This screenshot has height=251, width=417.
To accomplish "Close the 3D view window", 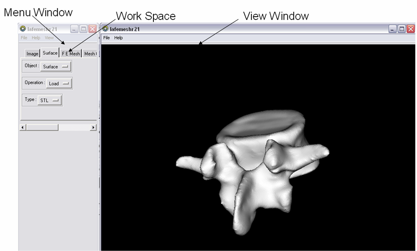I will pos(411,29).
